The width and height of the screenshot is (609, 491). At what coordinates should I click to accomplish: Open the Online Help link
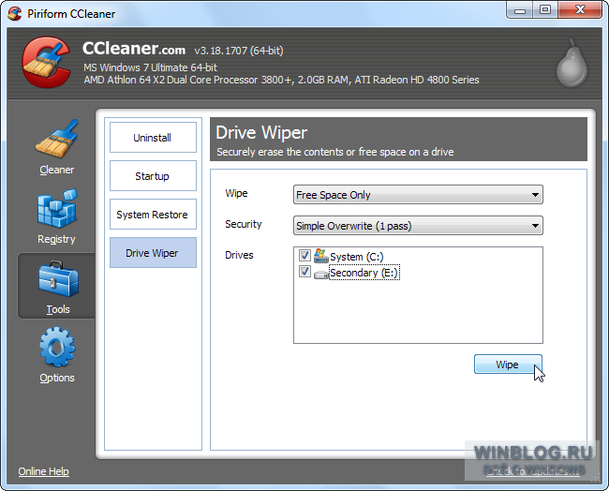[x=43, y=471]
